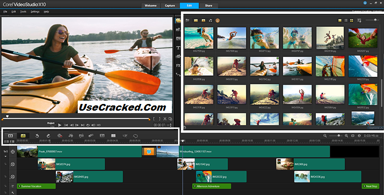Expand track options arrow below video track

tap(5, 156)
